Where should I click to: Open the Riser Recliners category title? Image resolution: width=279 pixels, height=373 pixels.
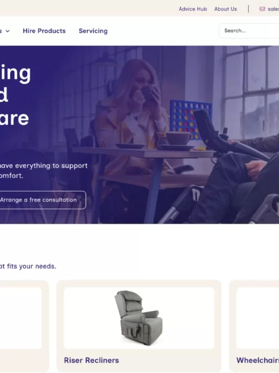click(x=91, y=360)
